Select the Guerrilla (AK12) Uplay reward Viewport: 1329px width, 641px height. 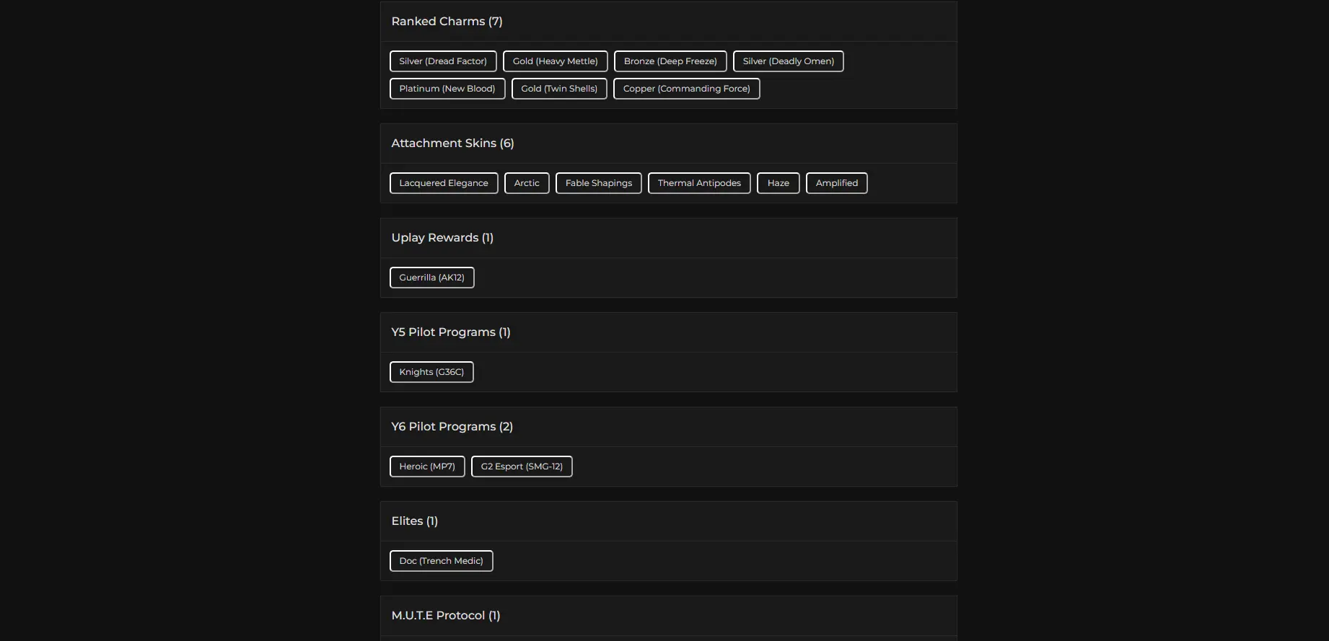431,278
